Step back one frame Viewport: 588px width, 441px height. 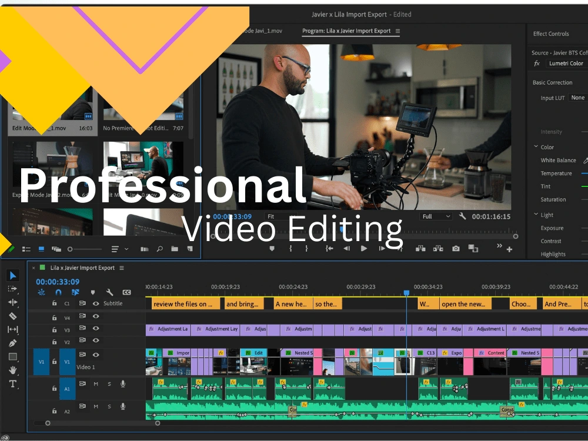pos(346,249)
